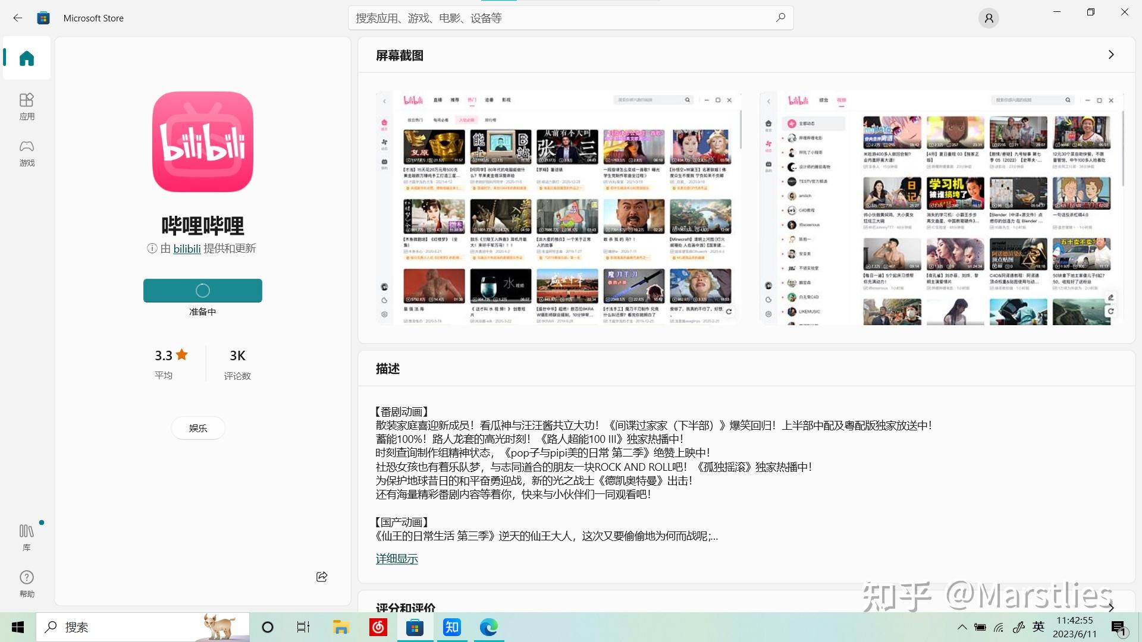
Task: Show hidden tray icons chevron
Action: pos(962,627)
